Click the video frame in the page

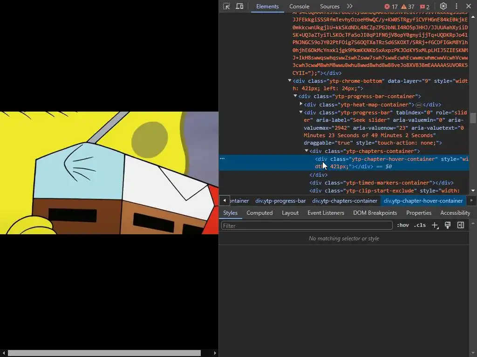[x=109, y=173]
